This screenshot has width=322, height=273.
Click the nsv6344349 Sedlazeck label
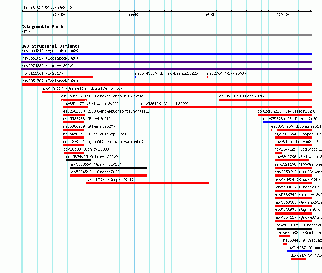point(302,240)
